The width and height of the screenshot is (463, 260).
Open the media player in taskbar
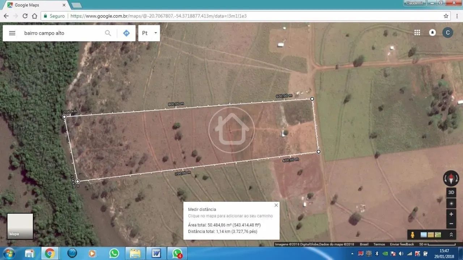tap(92, 253)
